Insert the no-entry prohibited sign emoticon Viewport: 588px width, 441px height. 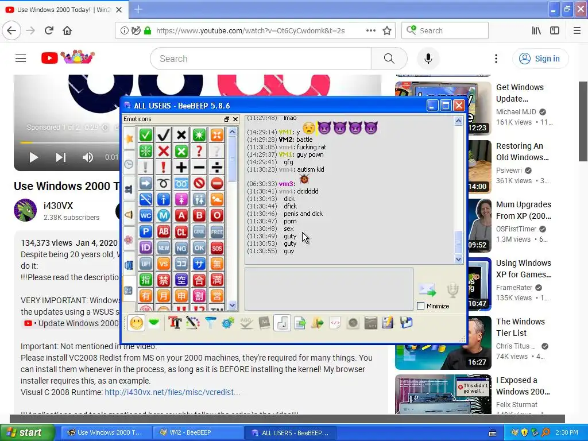199,183
